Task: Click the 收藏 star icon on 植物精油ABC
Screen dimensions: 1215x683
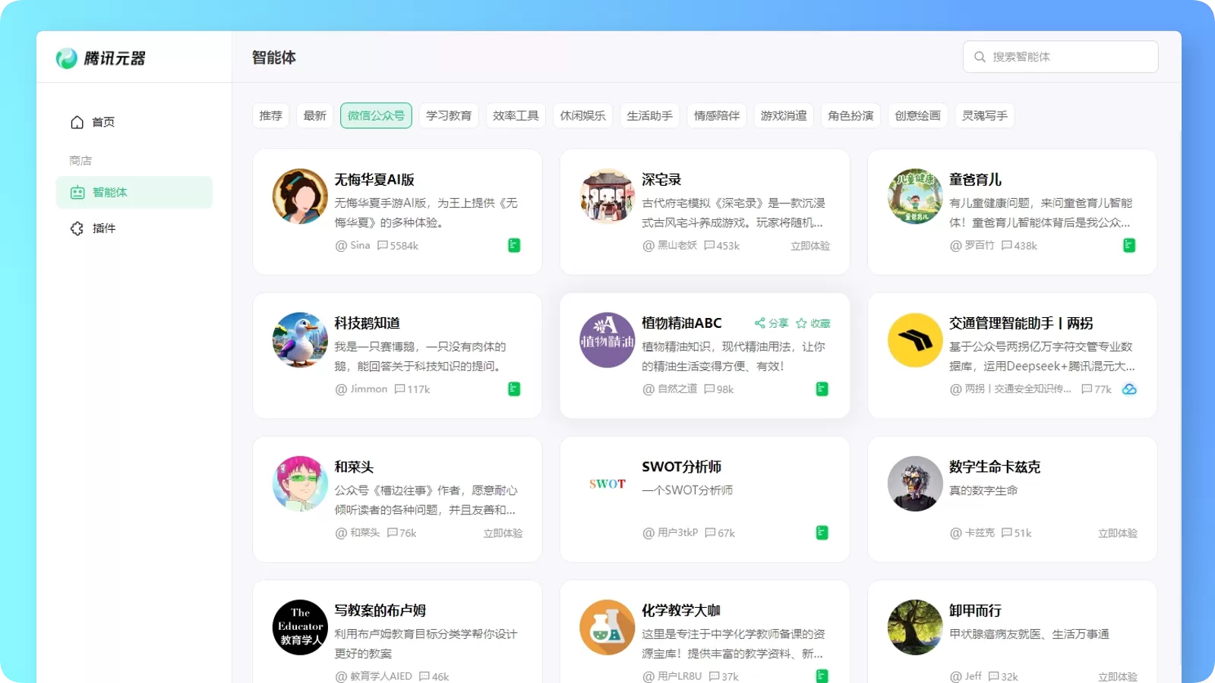Action: coord(801,323)
